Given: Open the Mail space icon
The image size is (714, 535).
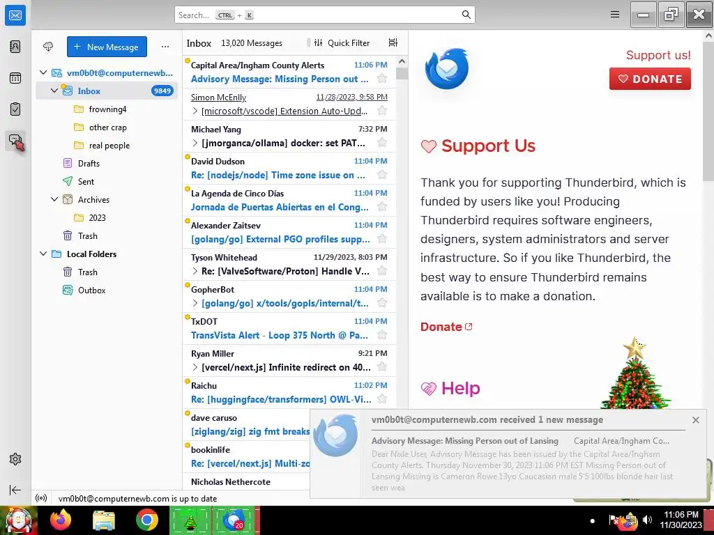Looking at the screenshot, I should (15, 15).
